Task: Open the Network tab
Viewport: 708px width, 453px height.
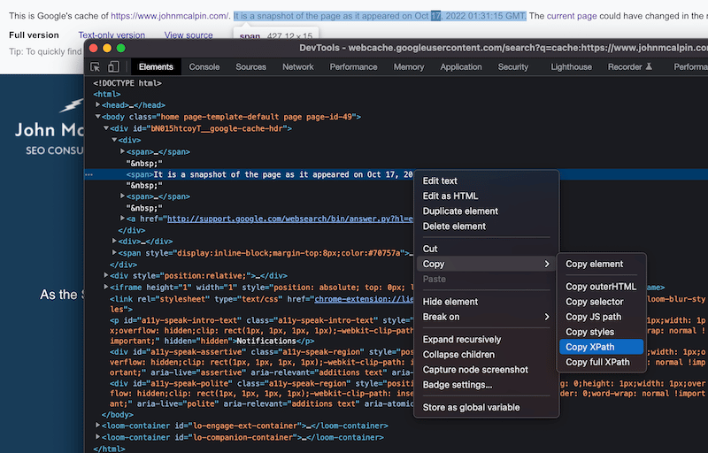Action: (x=298, y=66)
